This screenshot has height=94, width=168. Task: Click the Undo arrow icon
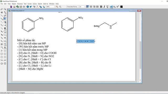pyautogui.click(x=31, y=7)
